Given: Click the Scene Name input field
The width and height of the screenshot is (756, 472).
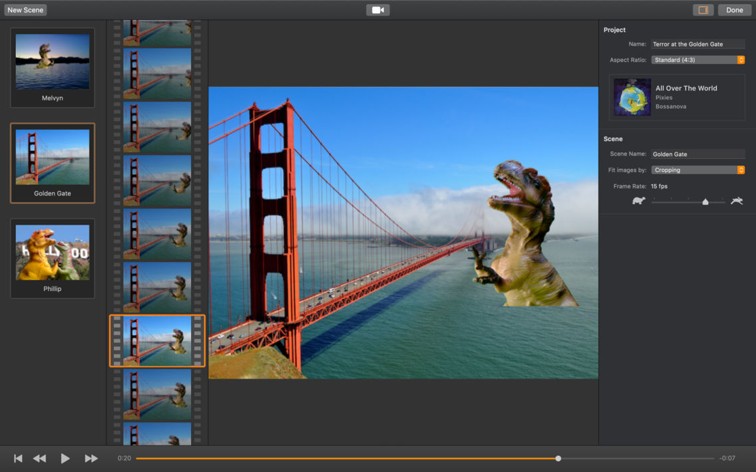Looking at the screenshot, I should point(697,154).
